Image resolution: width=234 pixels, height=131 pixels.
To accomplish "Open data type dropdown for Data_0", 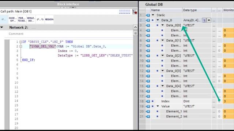I will [209, 20].
